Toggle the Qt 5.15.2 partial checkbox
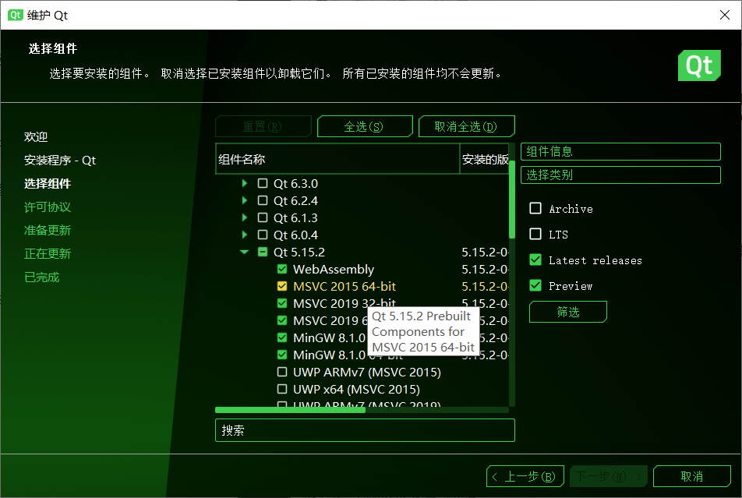 pos(263,252)
